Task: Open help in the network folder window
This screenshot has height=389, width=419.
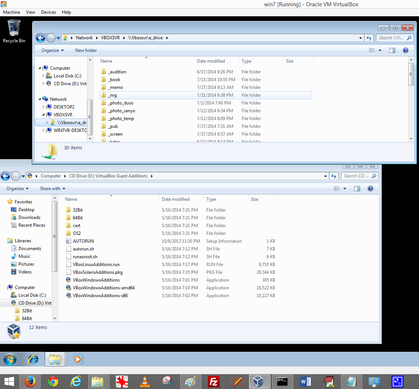Action: 405,50
